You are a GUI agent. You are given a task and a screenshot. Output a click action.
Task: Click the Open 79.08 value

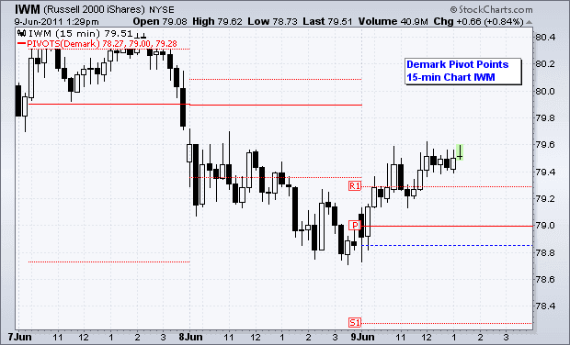[160, 22]
